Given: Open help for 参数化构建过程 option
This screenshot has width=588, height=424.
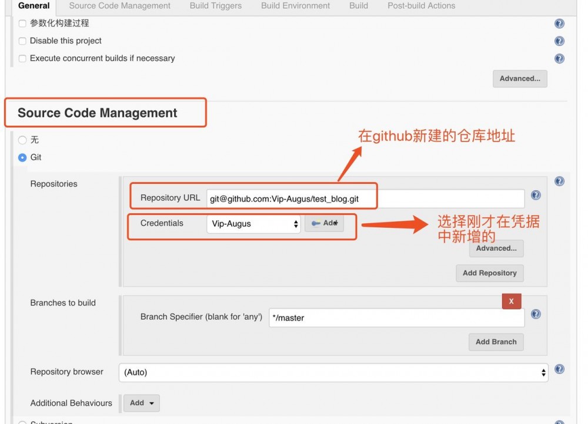Looking at the screenshot, I should point(559,23).
